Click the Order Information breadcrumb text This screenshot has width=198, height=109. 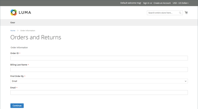click(x=28, y=30)
